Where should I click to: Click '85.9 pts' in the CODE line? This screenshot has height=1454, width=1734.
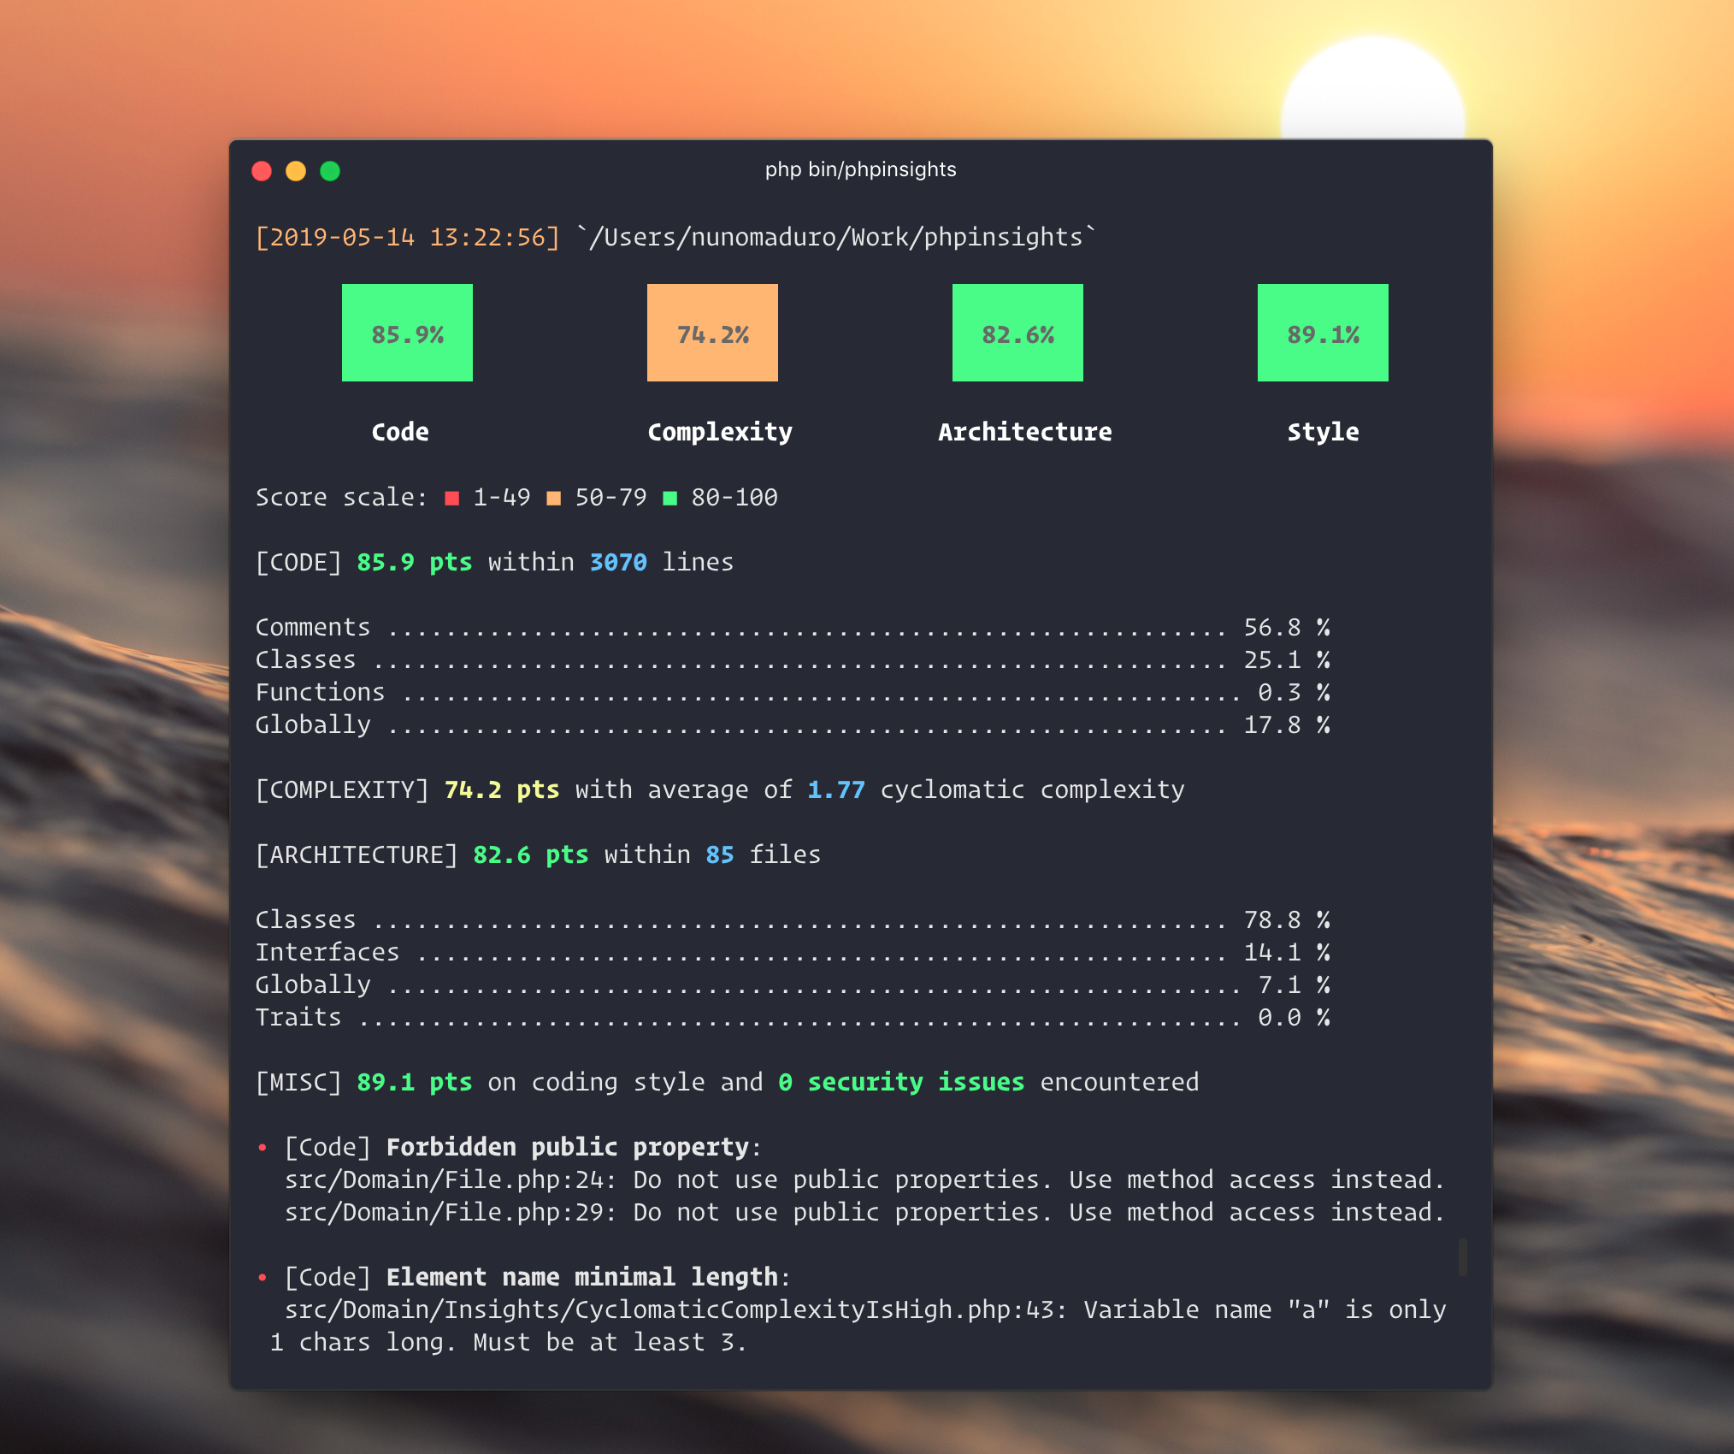point(415,562)
